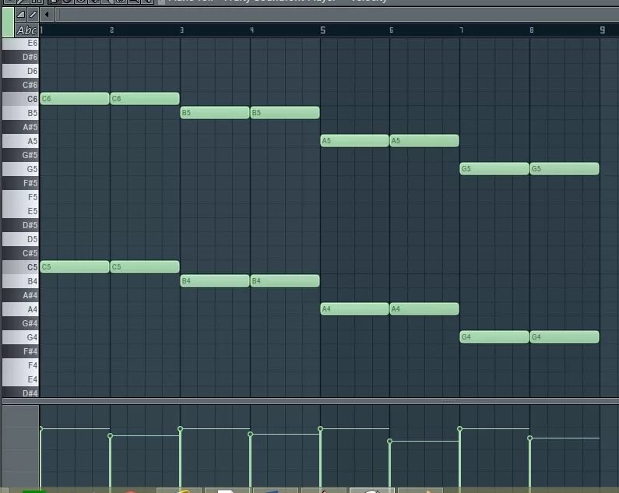Image resolution: width=619 pixels, height=493 pixels.
Task: Play the A#5 piano key
Action: (20, 127)
